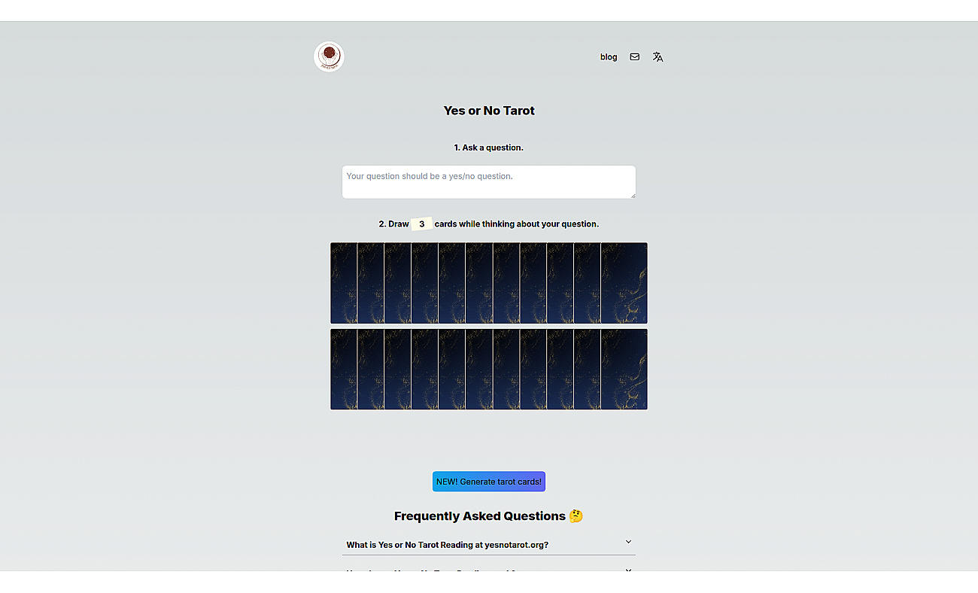Open the language translate icon
Image resolution: width=978 pixels, height=593 pixels.
point(658,56)
